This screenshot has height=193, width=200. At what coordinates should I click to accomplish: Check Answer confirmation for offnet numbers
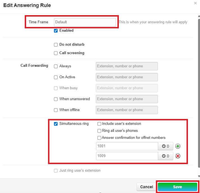[x=99, y=138]
